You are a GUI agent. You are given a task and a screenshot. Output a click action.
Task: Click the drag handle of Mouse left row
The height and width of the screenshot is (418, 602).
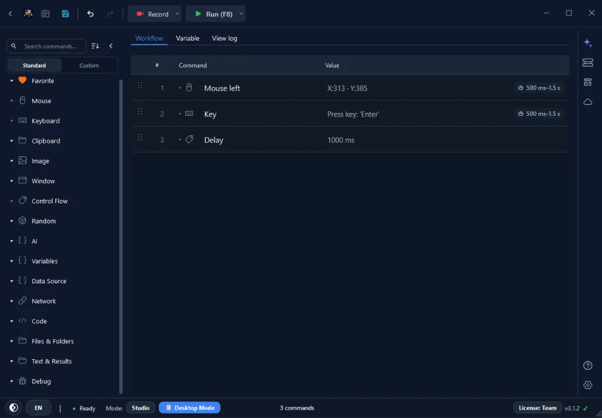(x=140, y=86)
